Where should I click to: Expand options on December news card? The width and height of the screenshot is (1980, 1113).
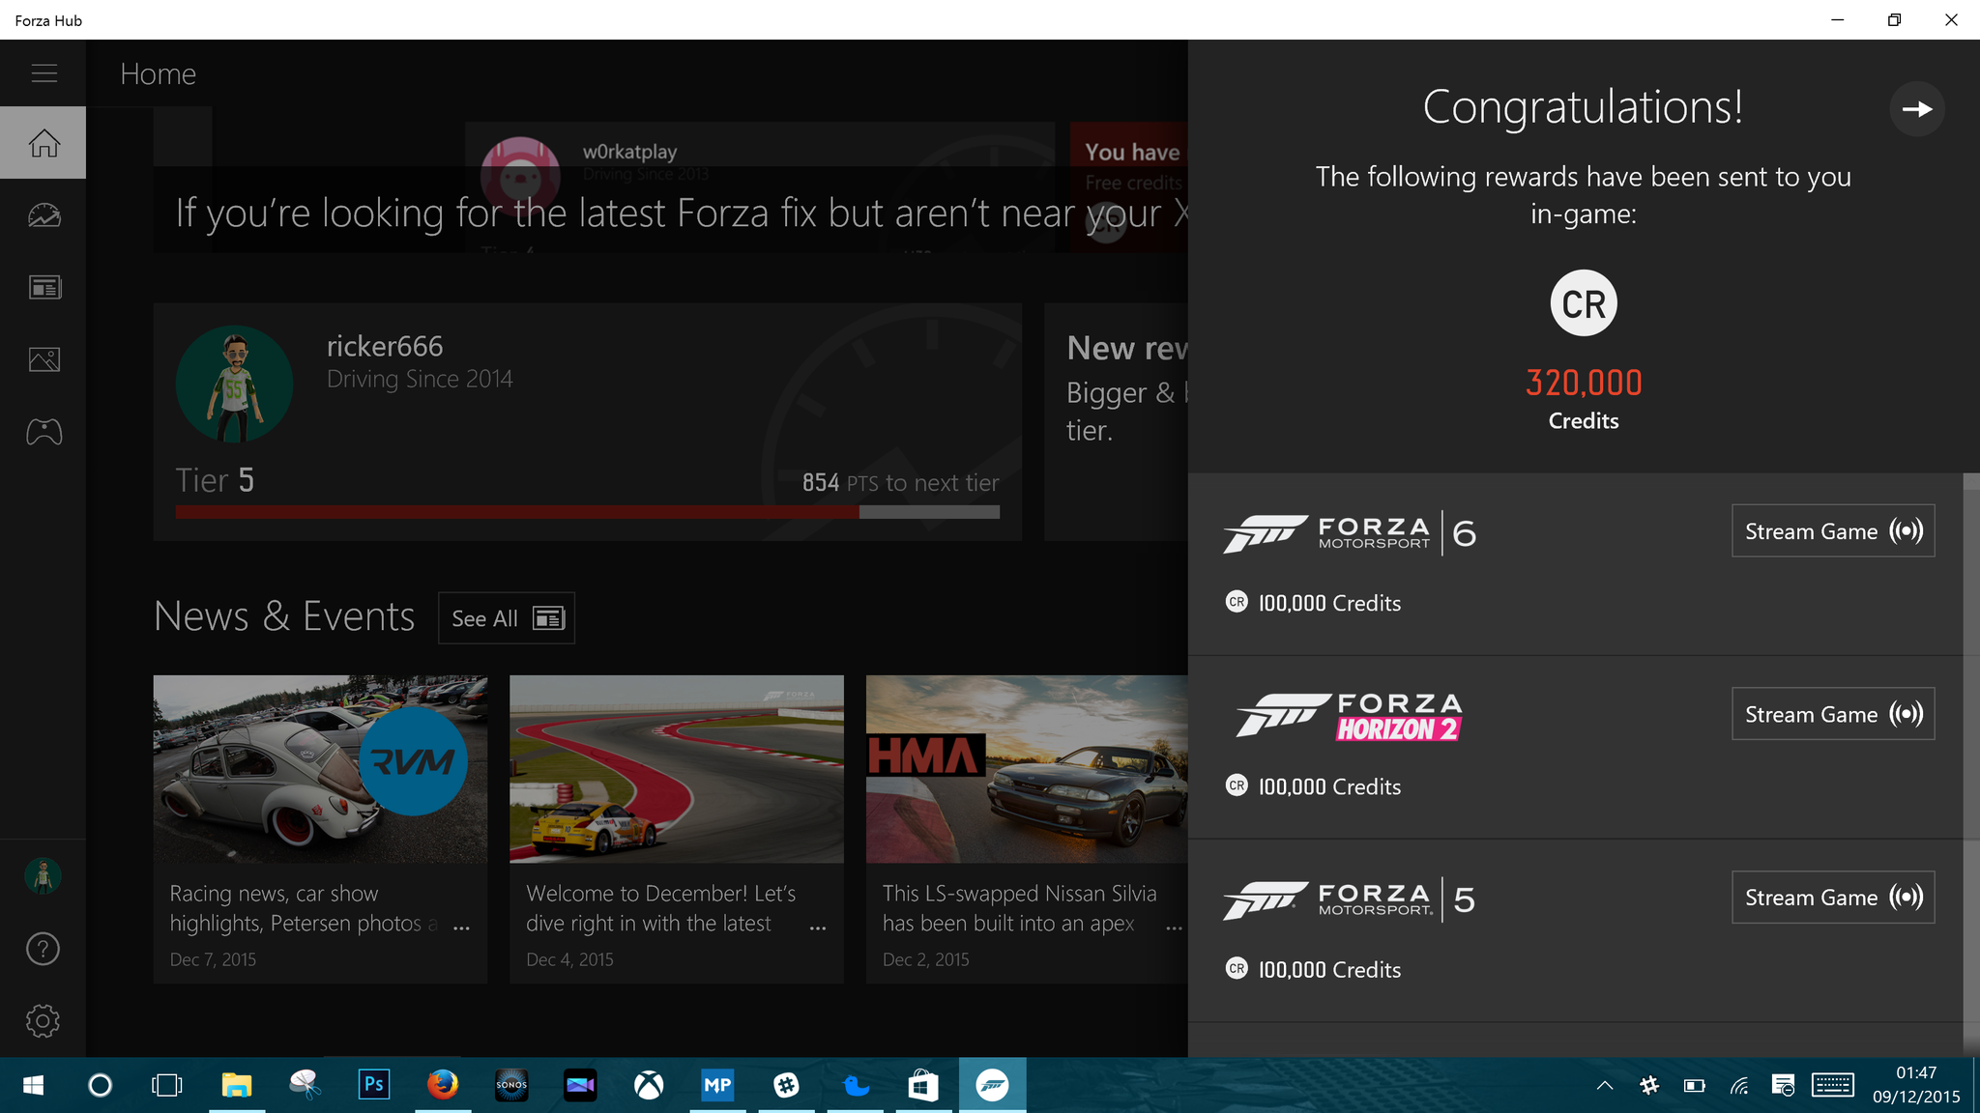[x=818, y=928]
